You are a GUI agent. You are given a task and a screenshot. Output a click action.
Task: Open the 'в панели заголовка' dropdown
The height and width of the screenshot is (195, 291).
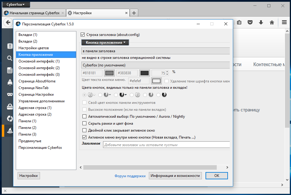pyautogui.click(x=156, y=51)
